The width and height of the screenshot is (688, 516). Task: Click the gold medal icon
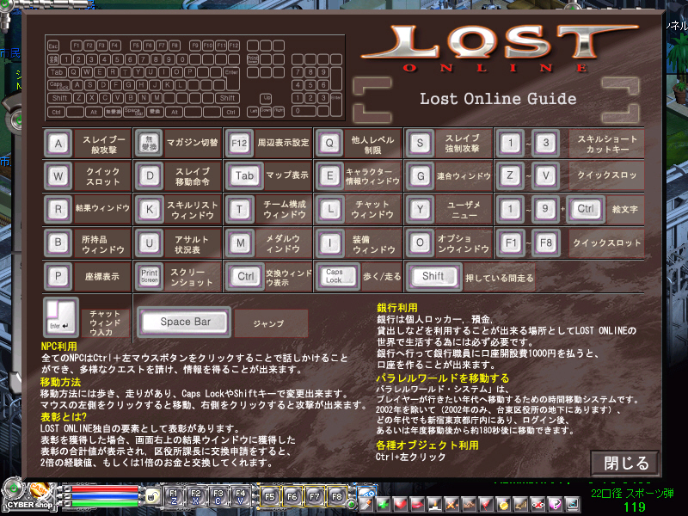click(503, 504)
